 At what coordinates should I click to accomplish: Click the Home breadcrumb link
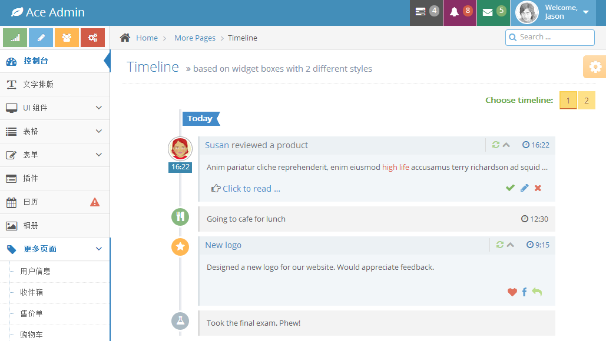147,38
